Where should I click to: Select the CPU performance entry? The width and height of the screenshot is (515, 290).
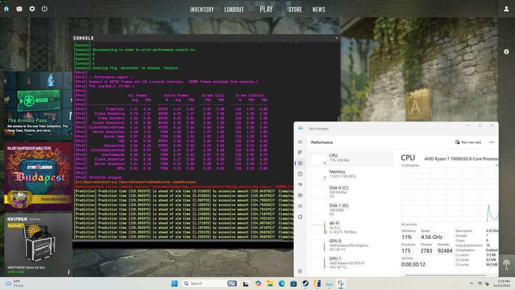[x=351, y=159]
